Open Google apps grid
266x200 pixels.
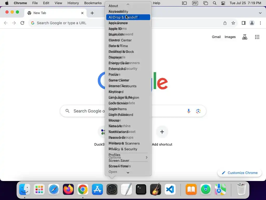click(257, 37)
